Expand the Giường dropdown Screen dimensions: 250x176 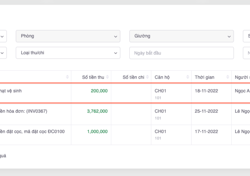pos(181,36)
